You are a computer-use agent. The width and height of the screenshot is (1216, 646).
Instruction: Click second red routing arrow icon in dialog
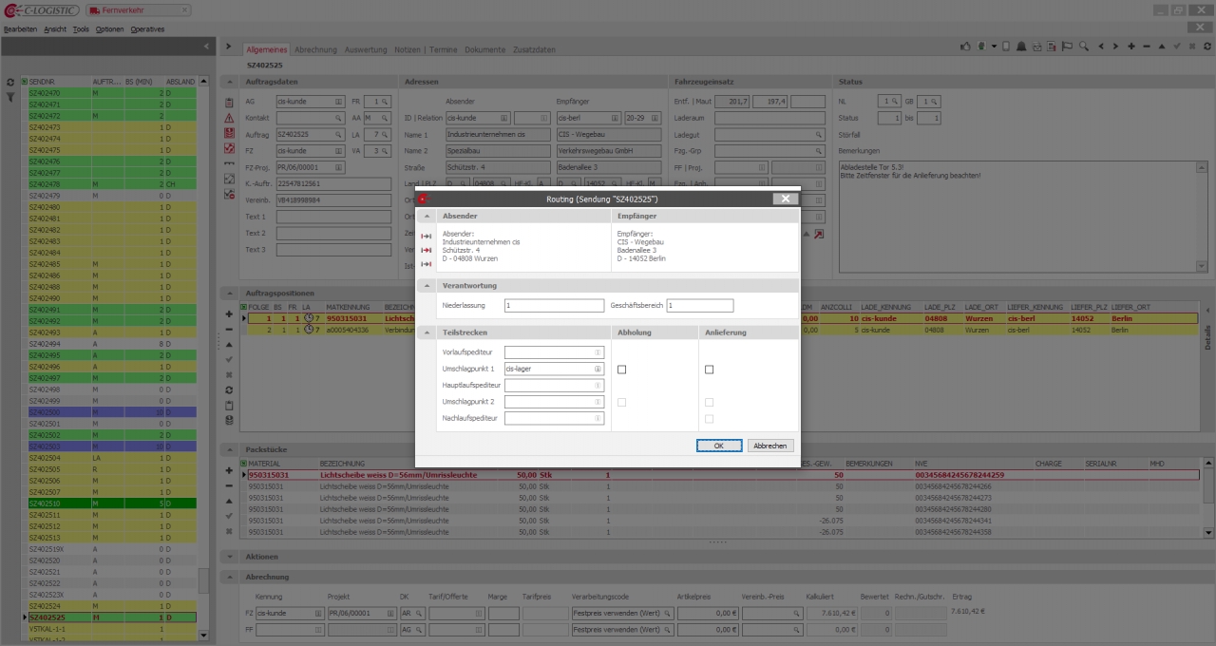coord(427,250)
